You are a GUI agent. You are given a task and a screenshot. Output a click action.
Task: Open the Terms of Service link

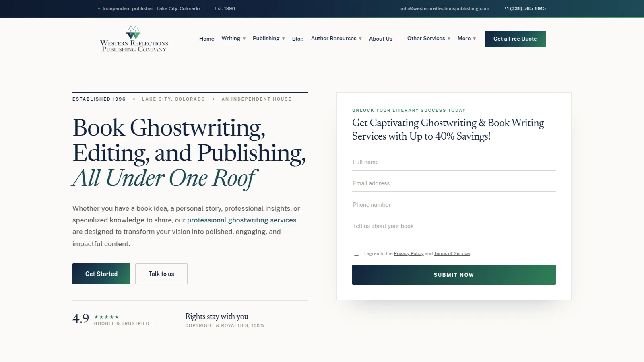pyautogui.click(x=452, y=253)
